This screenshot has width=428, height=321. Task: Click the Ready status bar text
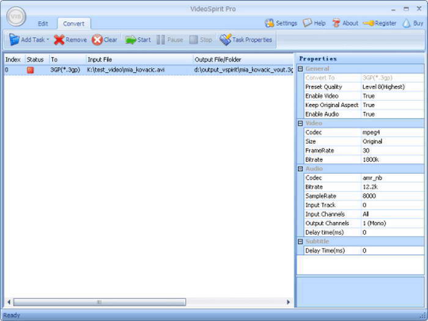point(12,315)
